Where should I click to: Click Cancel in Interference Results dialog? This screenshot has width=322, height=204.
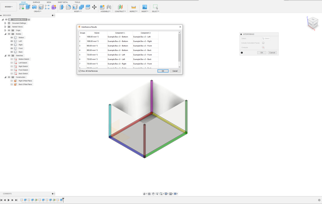[175, 71]
